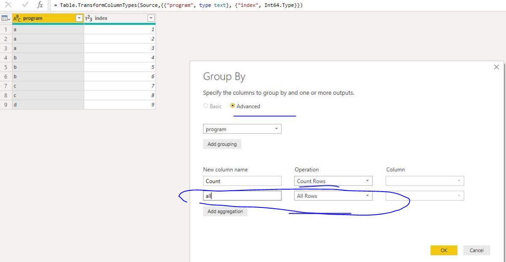This screenshot has width=506, height=262.
Task: Click into the formula bar text
Action: (178, 5)
